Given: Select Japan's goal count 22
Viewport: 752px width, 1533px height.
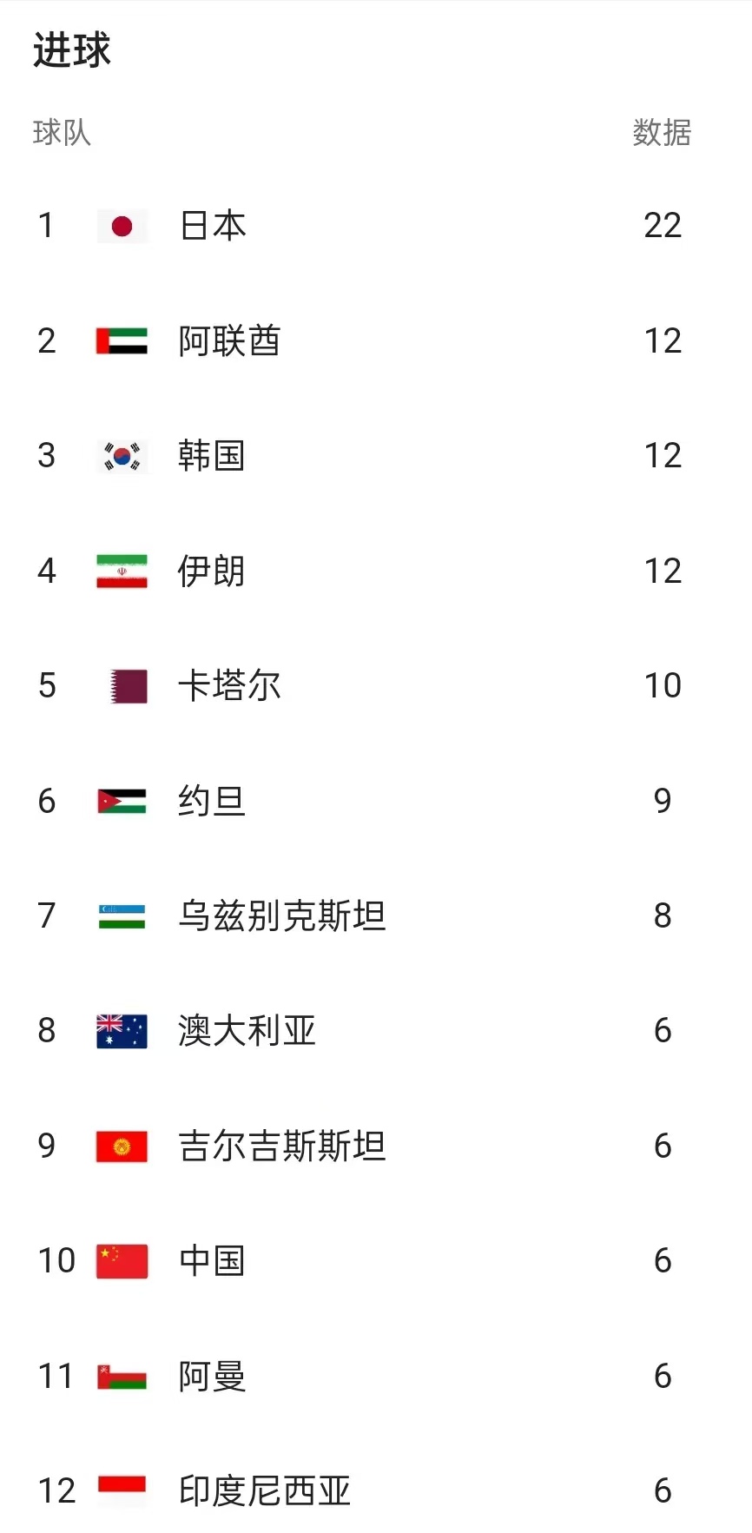Looking at the screenshot, I should click(663, 226).
